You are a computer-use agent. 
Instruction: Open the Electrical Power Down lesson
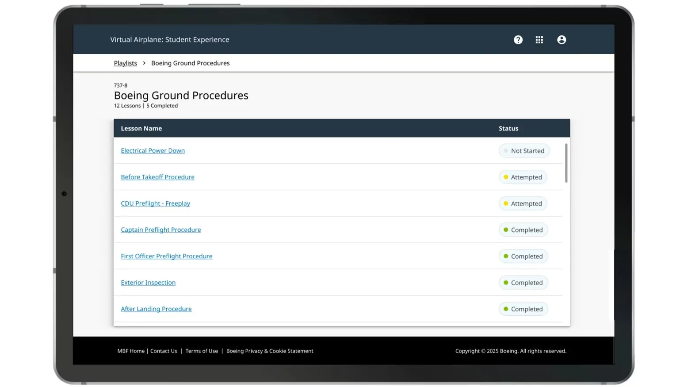pos(153,151)
